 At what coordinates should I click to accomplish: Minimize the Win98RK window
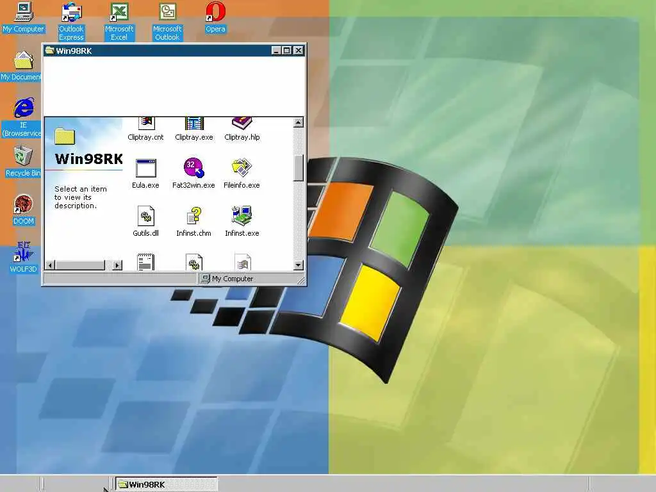point(275,51)
